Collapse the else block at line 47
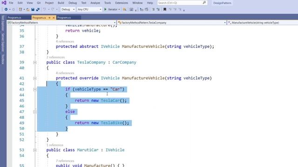Viewport: 298px width, 167px height. pos(35,112)
